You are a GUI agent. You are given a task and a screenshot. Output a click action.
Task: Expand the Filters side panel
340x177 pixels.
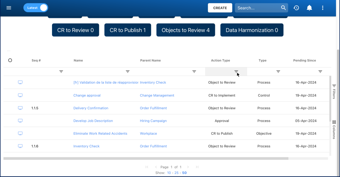click(334, 91)
